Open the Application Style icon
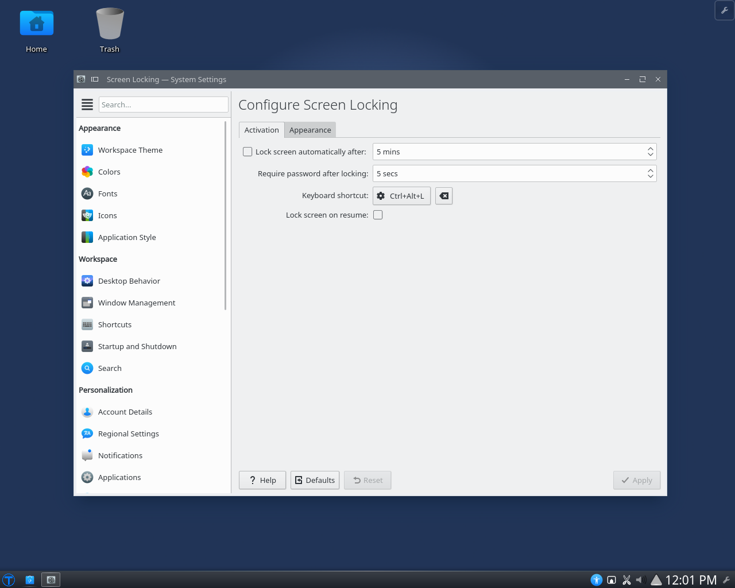Viewport: 735px width, 588px height. point(87,237)
